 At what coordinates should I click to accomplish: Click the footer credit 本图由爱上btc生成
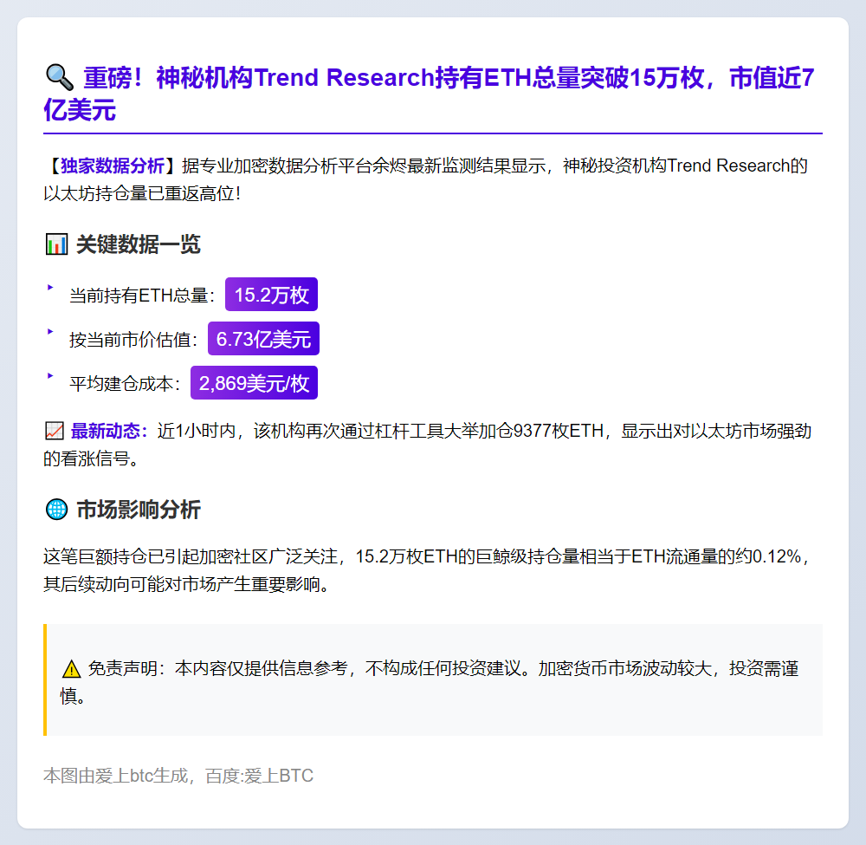tap(178, 776)
